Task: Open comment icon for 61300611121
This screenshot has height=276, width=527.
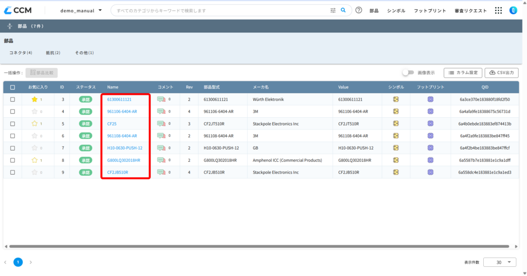Action: pos(161,99)
